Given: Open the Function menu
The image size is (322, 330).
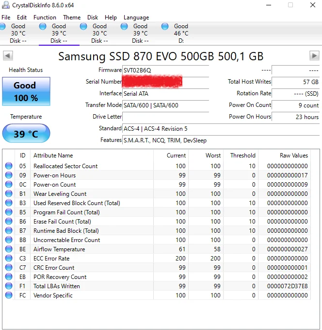Looking at the screenshot, I should click(45, 17).
